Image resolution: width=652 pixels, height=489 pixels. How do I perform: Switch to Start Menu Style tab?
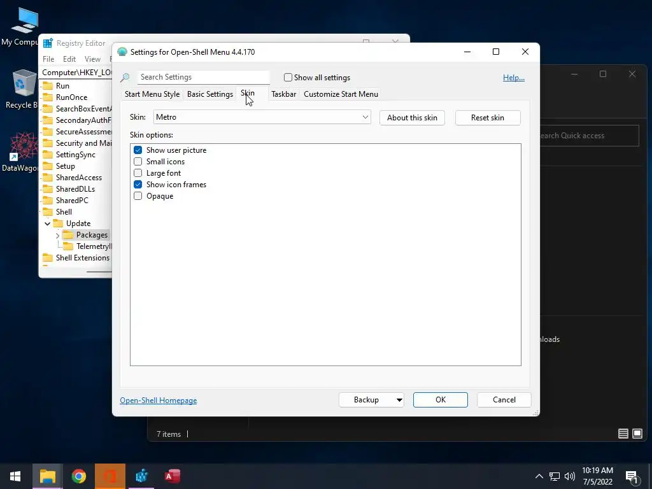coord(152,94)
